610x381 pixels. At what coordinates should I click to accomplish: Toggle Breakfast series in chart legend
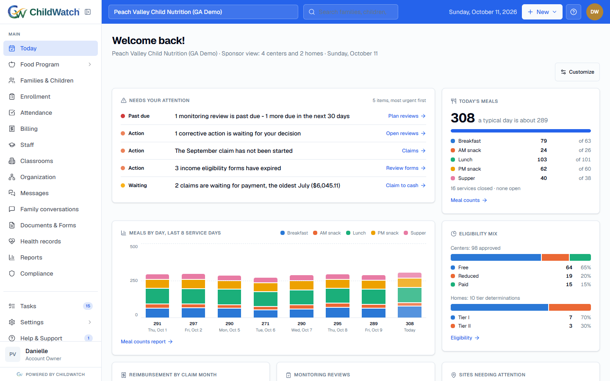[x=294, y=233]
